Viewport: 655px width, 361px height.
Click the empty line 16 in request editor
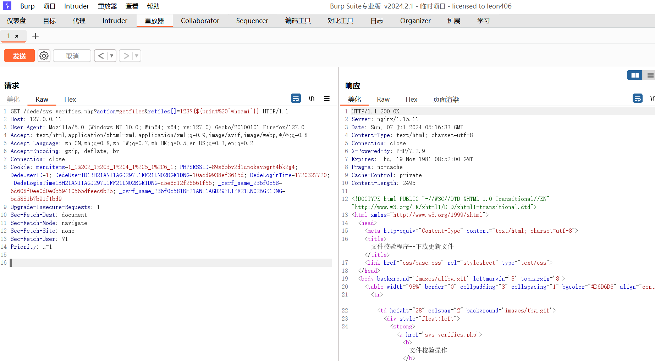[171, 263]
